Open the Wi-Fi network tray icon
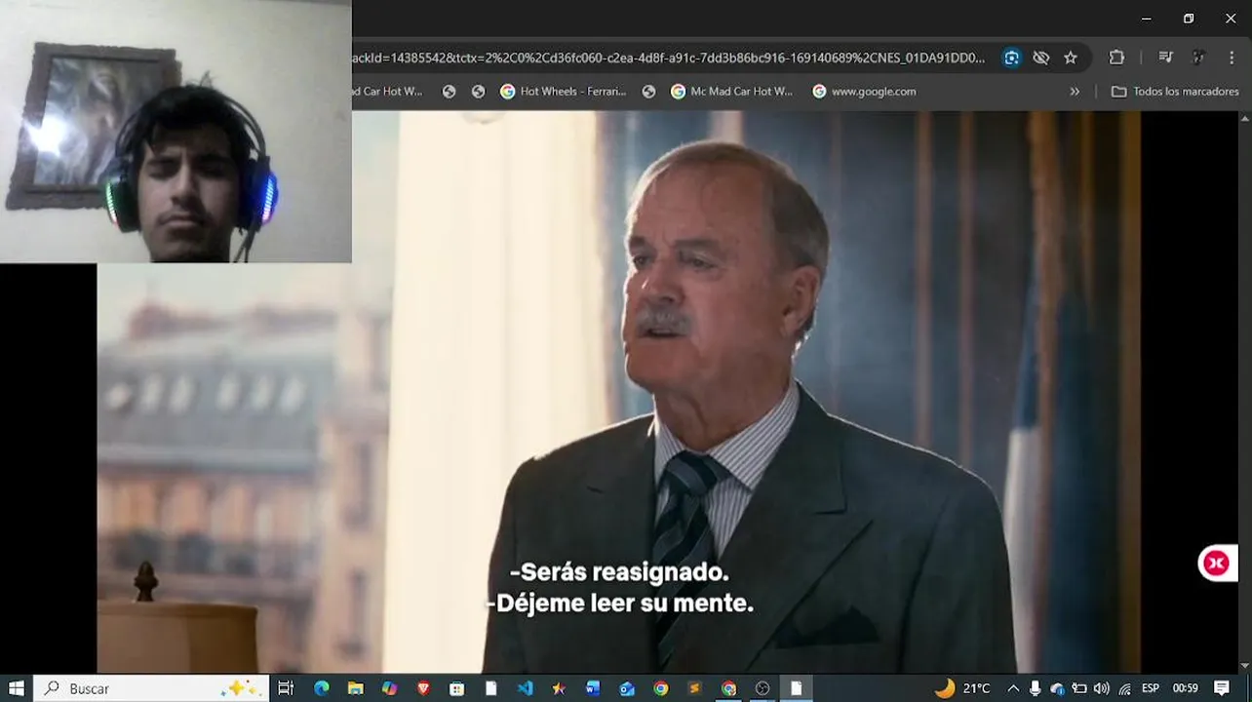Viewport: 1252px width, 702px height. coord(1124,688)
